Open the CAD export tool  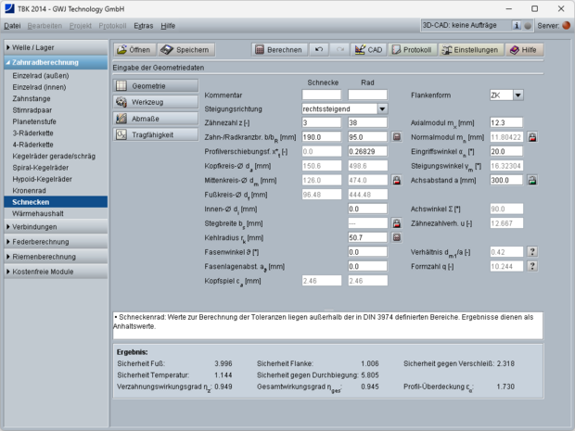[x=368, y=49]
